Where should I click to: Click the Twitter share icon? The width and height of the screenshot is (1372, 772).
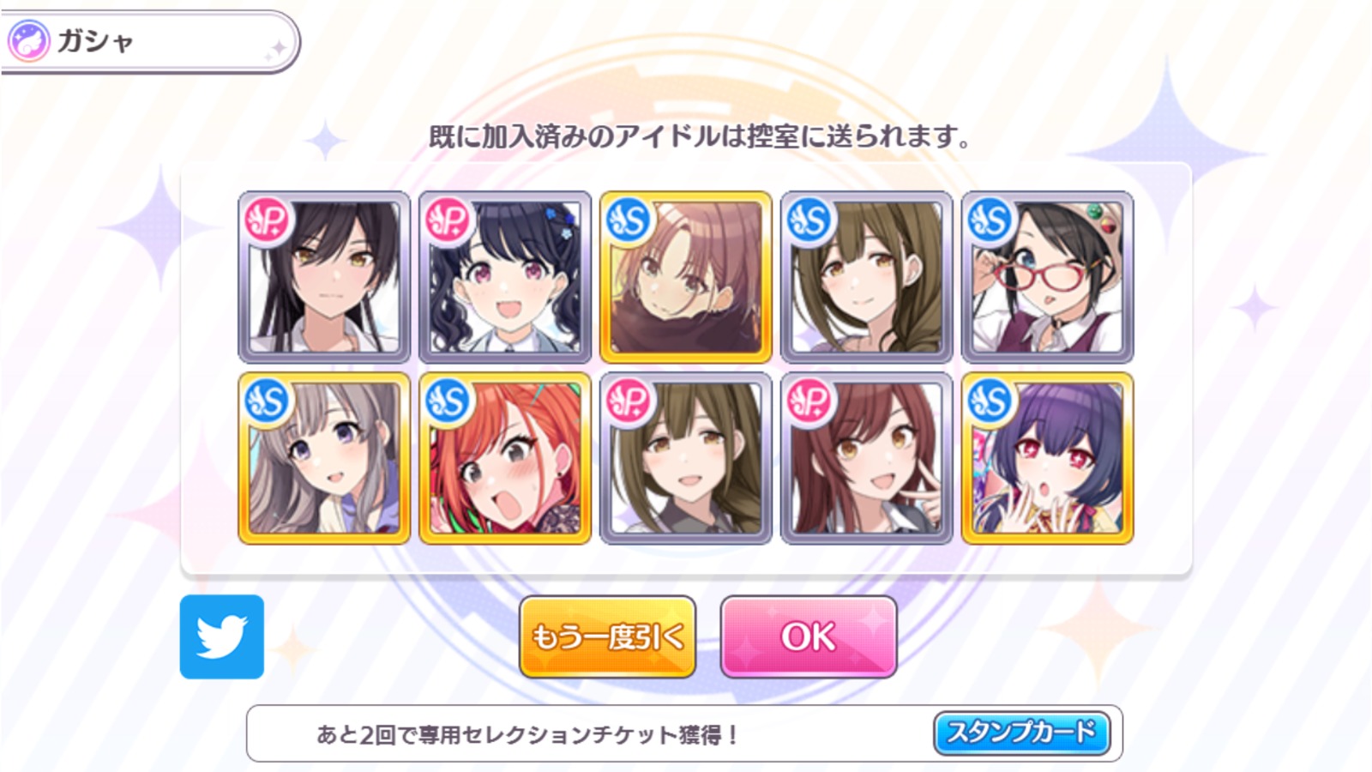[x=222, y=636]
